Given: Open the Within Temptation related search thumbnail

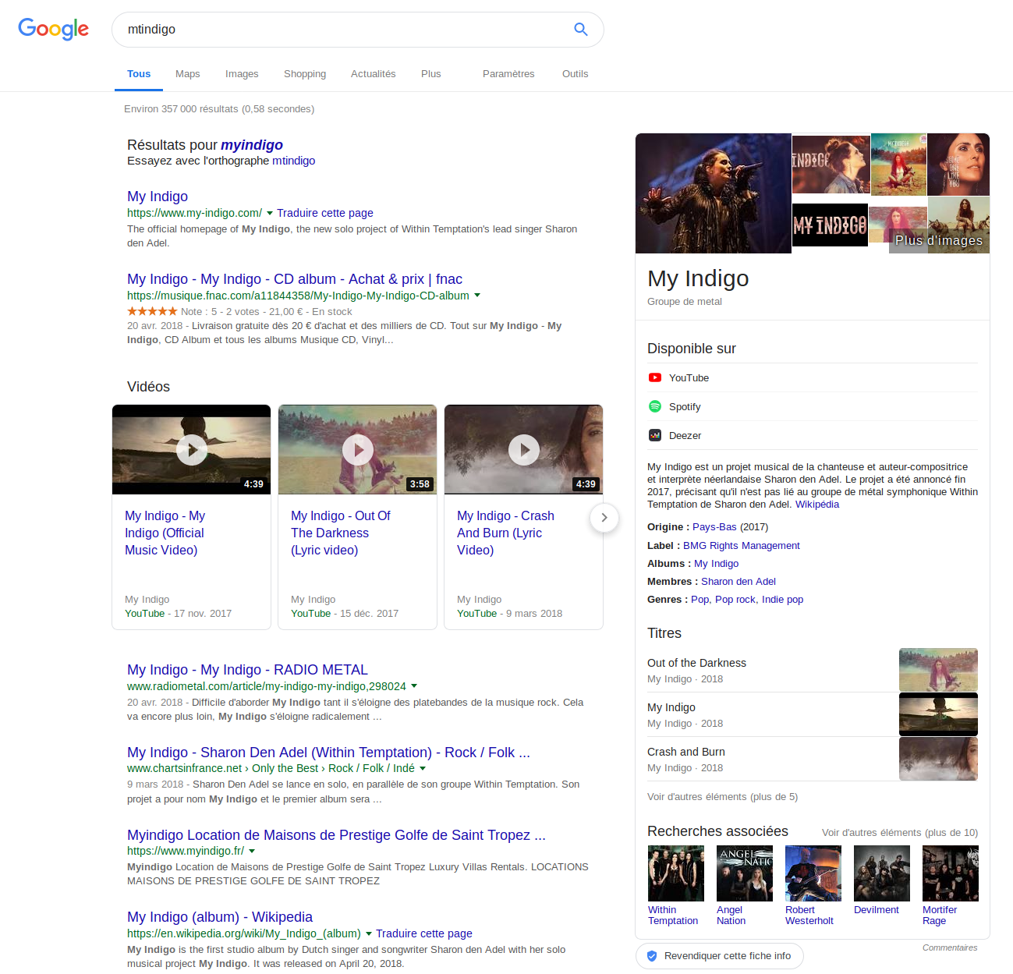Looking at the screenshot, I should (676, 873).
